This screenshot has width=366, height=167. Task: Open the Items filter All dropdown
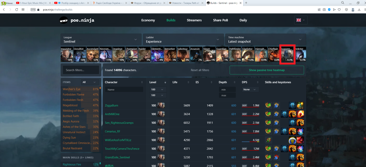coord(90,82)
